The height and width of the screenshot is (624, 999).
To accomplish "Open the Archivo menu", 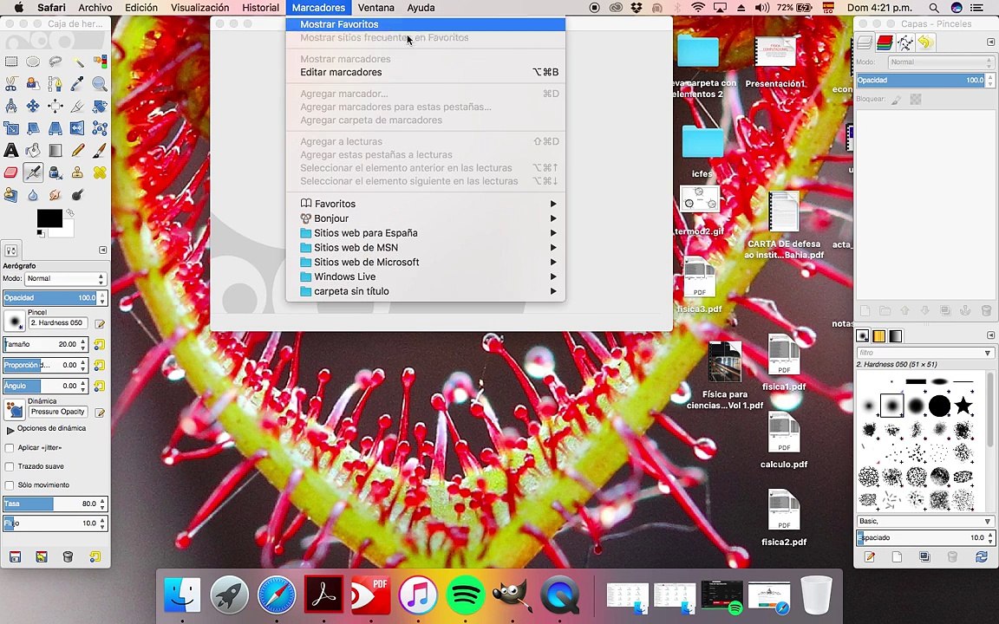I will click(95, 8).
